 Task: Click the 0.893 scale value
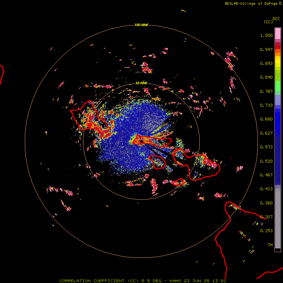pyautogui.click(x=266, y=63)
